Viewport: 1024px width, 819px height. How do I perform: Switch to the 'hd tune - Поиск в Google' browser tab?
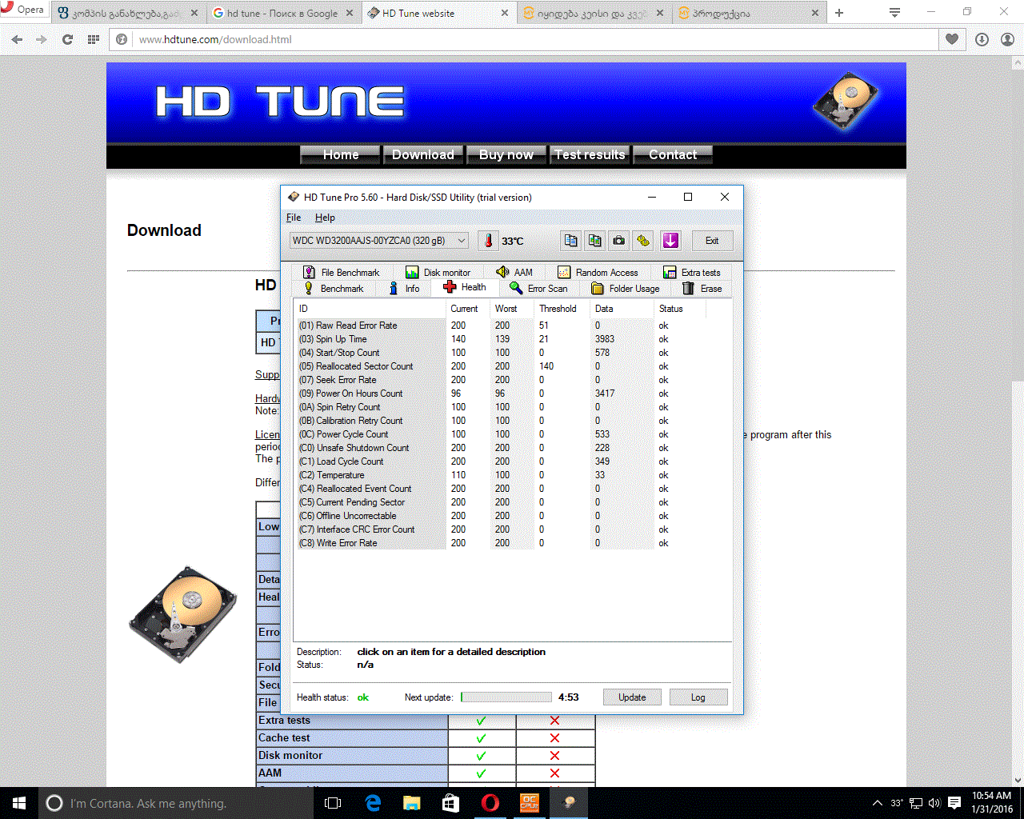pyautogui.click(x=283, y=13)
